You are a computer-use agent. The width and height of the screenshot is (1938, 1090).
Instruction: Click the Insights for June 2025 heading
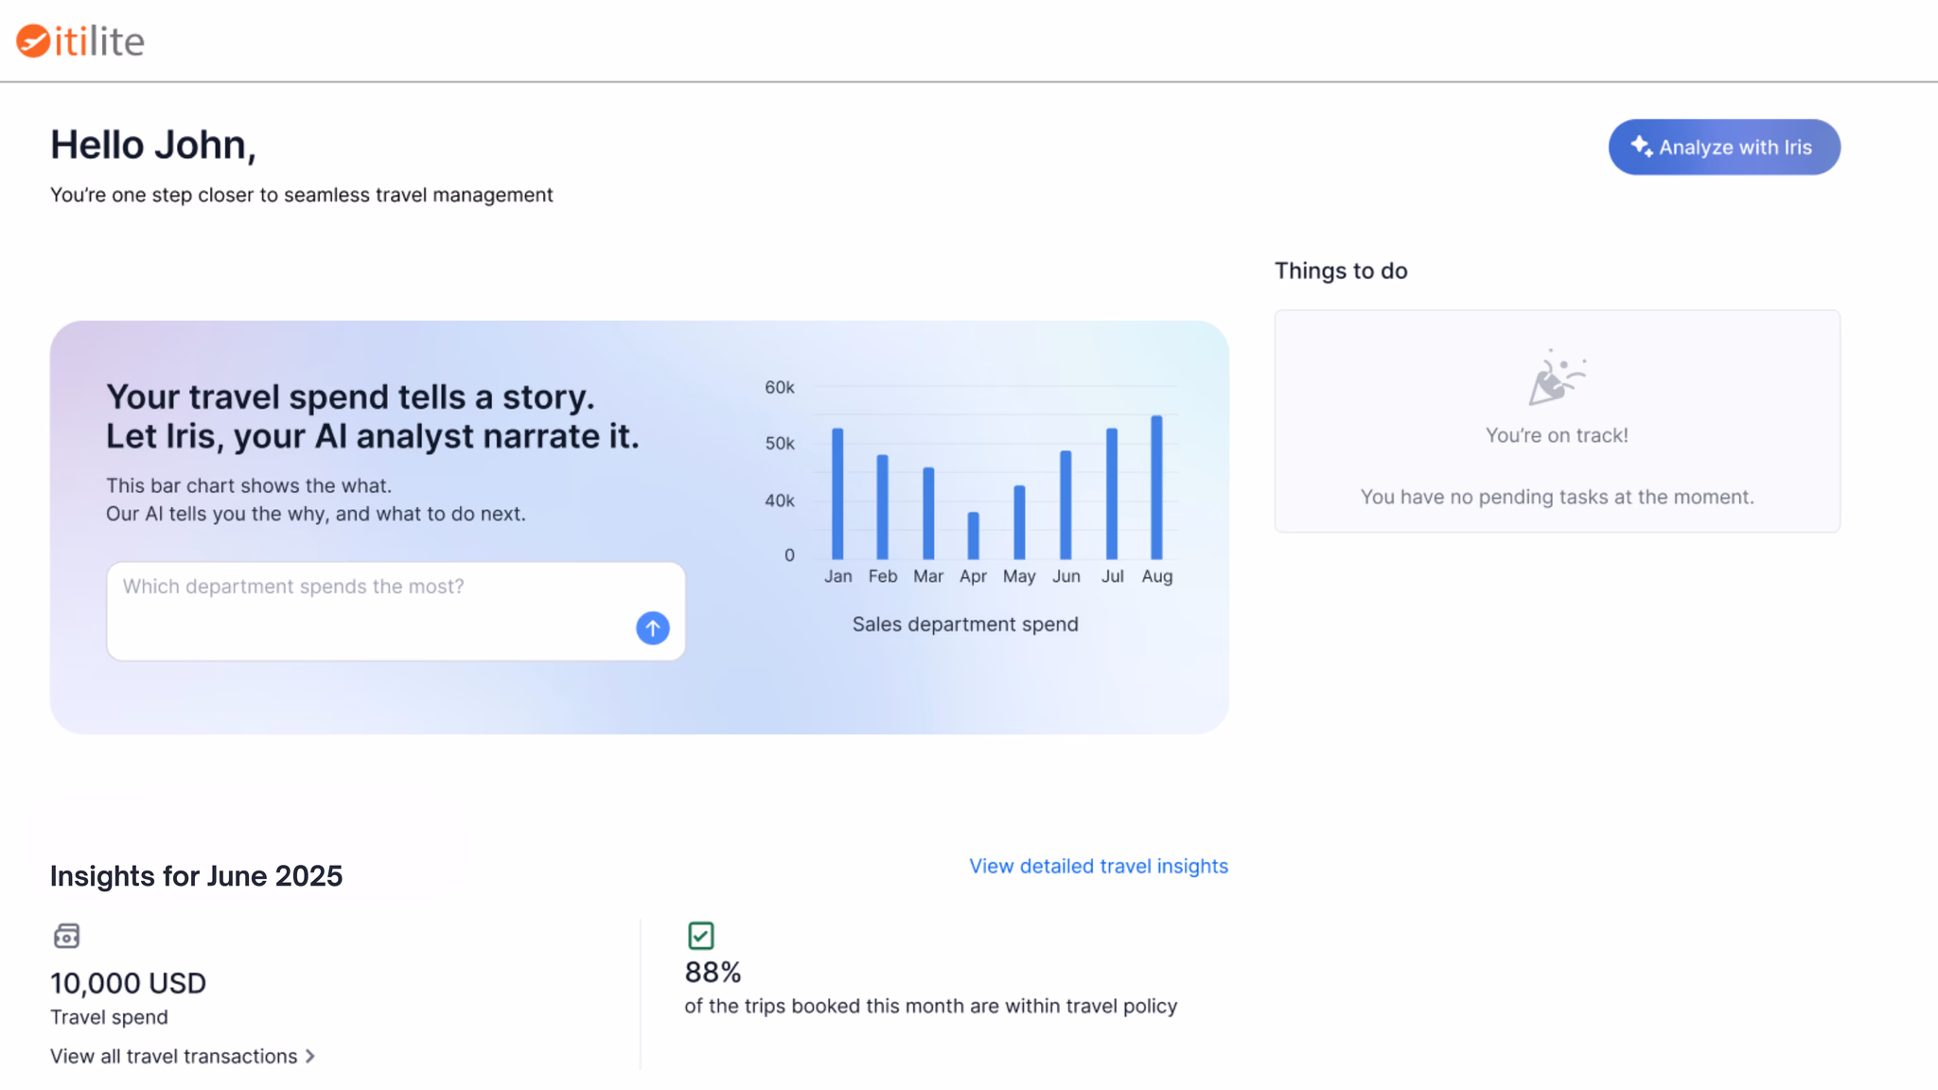196,876
